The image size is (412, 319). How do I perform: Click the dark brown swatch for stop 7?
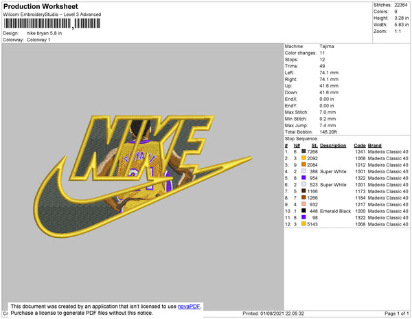[304, 191]
